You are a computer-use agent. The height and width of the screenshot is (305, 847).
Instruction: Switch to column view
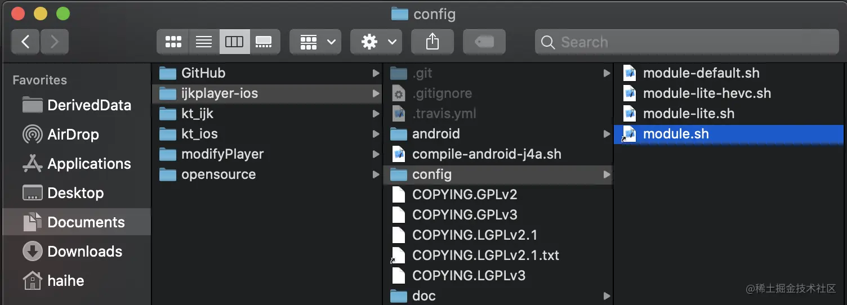coord(234,42)
